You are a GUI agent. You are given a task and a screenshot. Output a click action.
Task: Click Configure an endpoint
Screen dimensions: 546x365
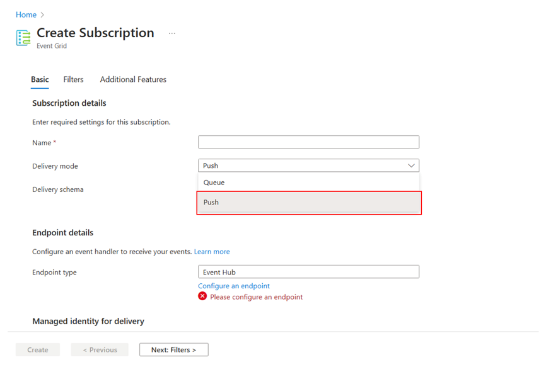[234, 285]
